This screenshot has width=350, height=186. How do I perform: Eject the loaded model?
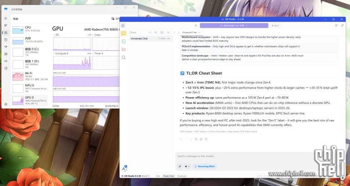pos(275,25)
